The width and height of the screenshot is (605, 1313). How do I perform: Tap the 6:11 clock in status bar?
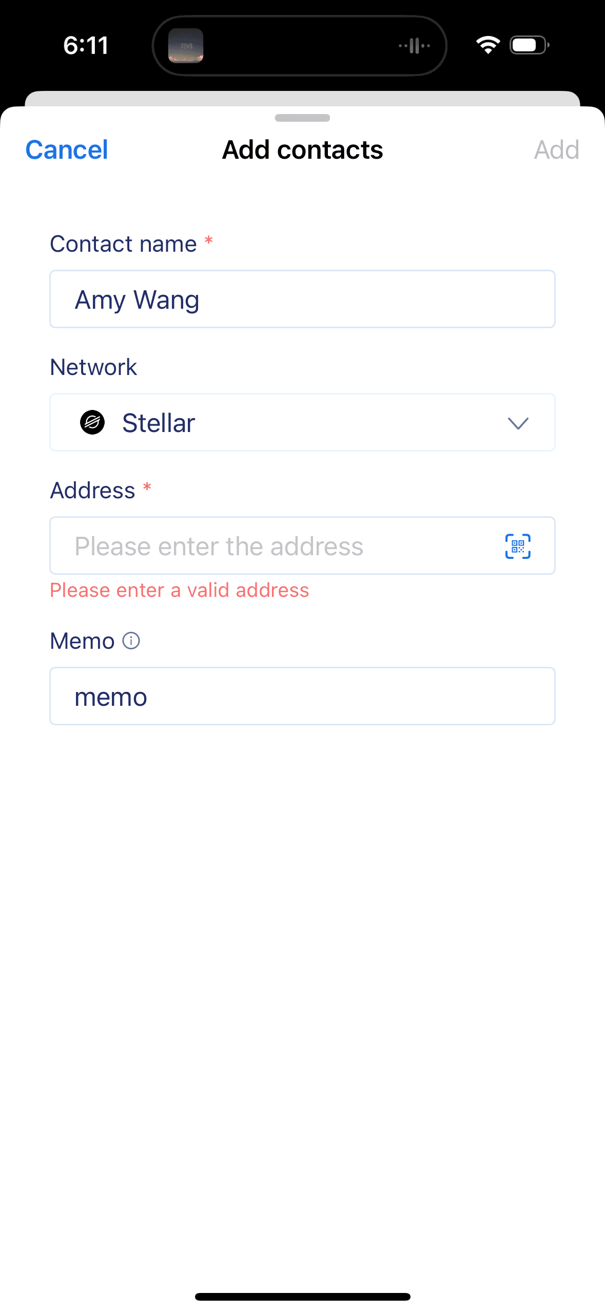[86, 45]
